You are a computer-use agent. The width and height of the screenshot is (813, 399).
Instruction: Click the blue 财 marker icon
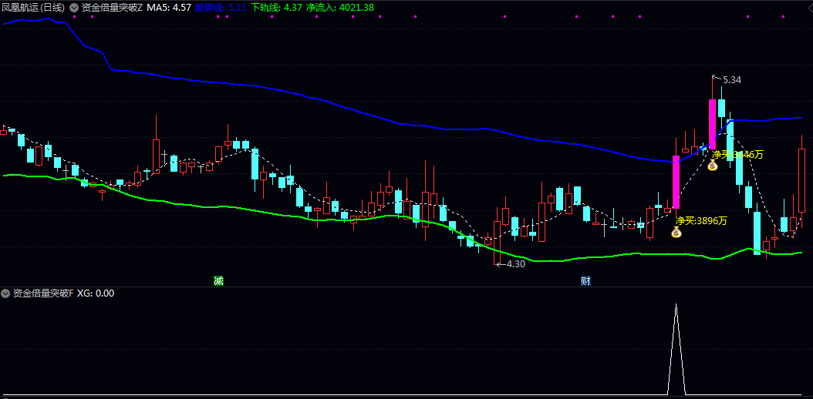tap(585, 280)
